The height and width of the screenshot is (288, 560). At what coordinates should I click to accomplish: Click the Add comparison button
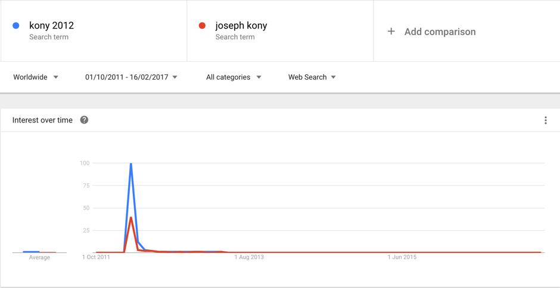tap(440, 32)
